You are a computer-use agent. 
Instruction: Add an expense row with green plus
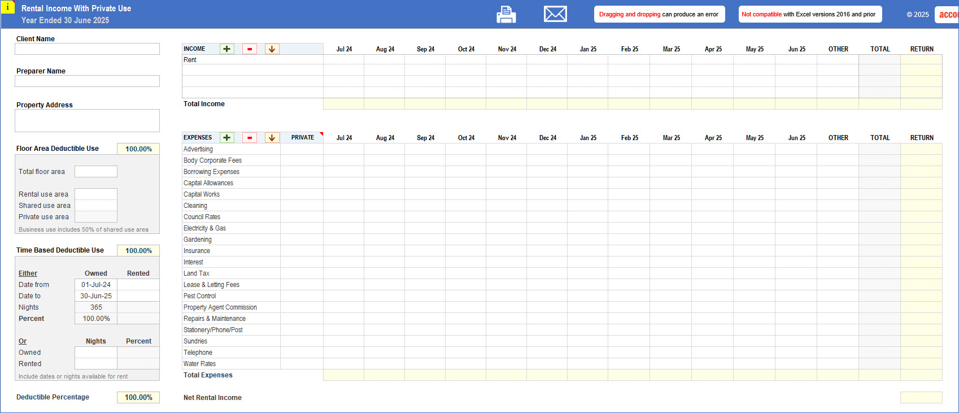227,138
